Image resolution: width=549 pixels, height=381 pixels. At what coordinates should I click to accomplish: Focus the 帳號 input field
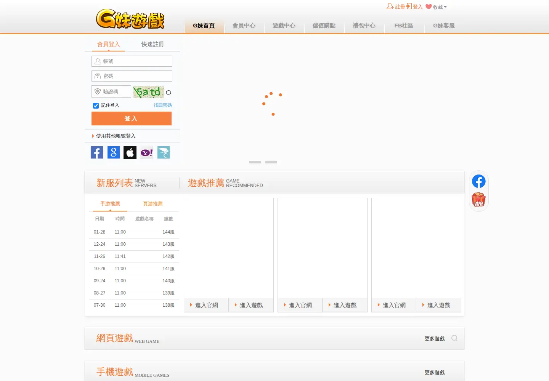click(x=132, y=61)
